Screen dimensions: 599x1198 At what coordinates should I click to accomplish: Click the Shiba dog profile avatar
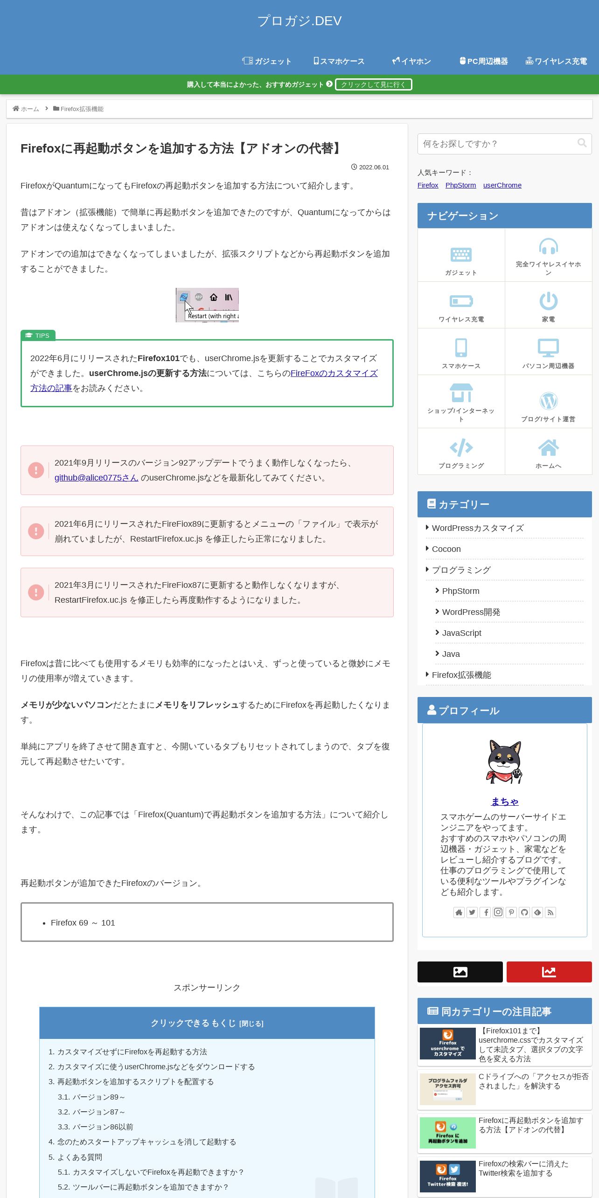[504, 761]
